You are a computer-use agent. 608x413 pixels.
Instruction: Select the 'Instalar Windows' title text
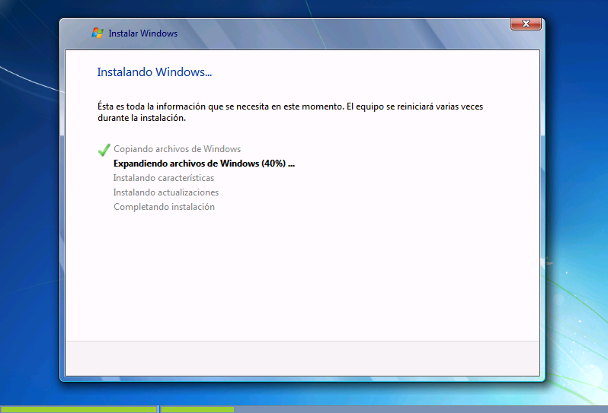142,33
